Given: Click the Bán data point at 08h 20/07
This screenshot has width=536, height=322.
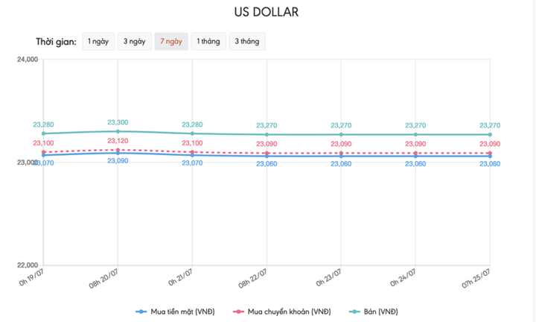Looking at the screenshot, I should coord(118,131).
